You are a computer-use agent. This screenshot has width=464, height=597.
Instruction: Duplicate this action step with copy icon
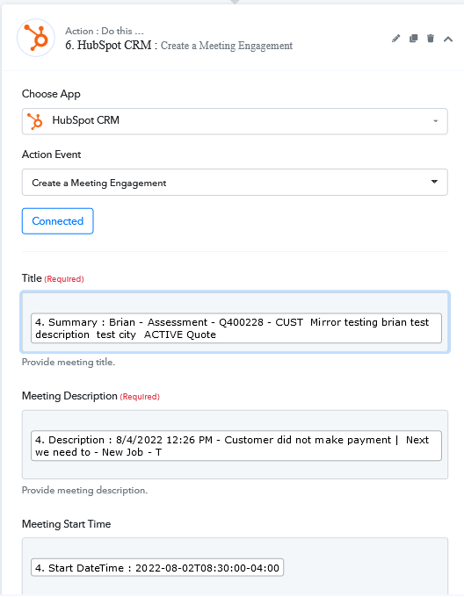tap(413, 39)
